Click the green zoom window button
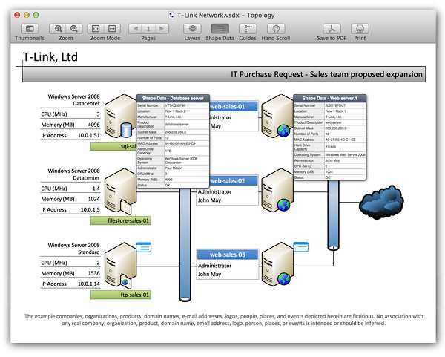 pyautogui.click(x=36, y=15)
